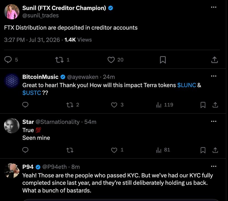This screenshot has height=201, width=228.
Task: Reply to Sunil's FTX Distribution post
Action: (x=8, y=60)
